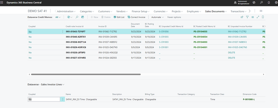The image size is (278, 108).
Task: Open the notifications bell
Action: pyautogui.click(x=269, y=3)
